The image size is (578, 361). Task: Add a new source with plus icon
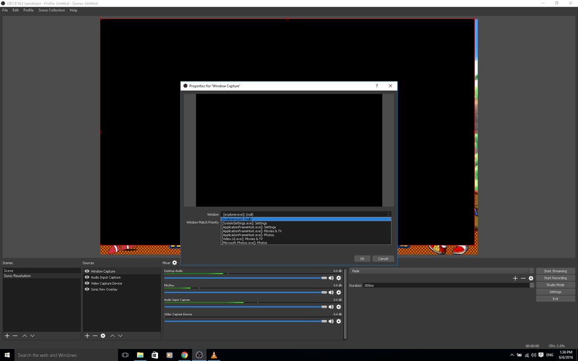click(87, 336)
